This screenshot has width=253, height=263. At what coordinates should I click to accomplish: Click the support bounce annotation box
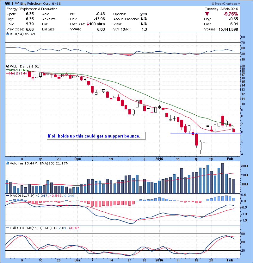click(x=96, y=136)
